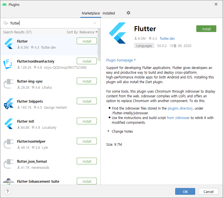This screenshot has width=223, height=198.
Task: Select the Flutter Intl plugin icon
Action: [x=9, y=124]
